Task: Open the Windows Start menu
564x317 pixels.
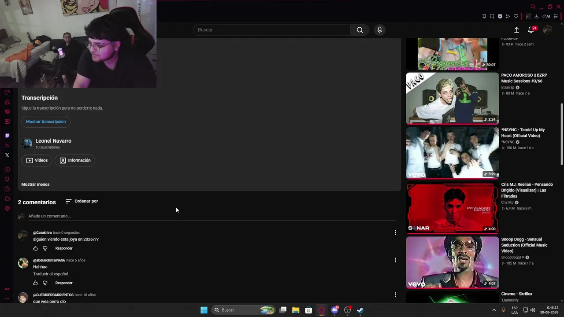Action: (x=204, y=310)
